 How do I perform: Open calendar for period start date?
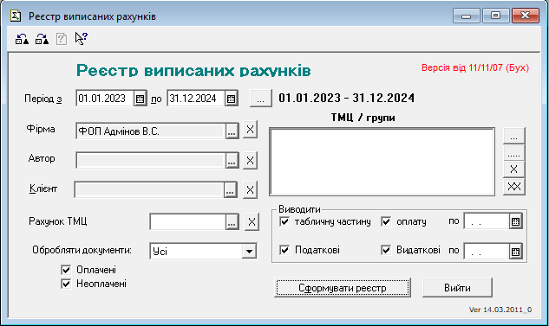140,99
